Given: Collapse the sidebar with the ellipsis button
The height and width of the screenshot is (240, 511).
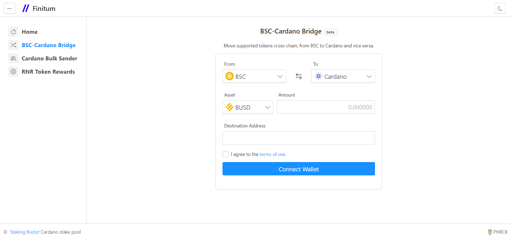Looking at the screenshot, I should 9,9.
